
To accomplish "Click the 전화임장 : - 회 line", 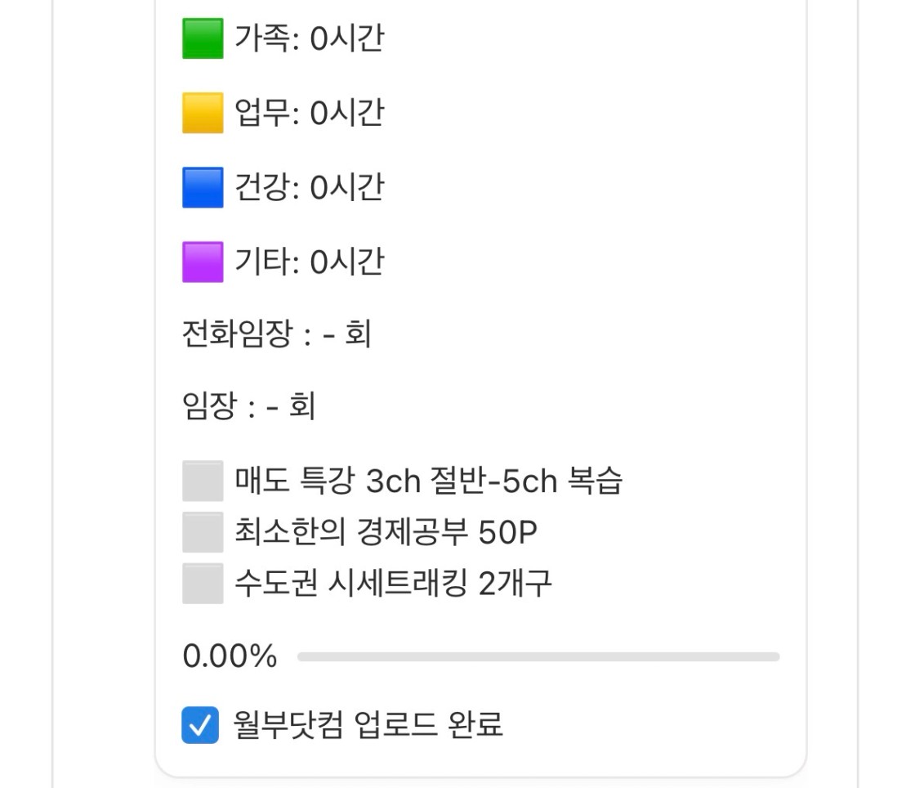I will click(277, 335).
